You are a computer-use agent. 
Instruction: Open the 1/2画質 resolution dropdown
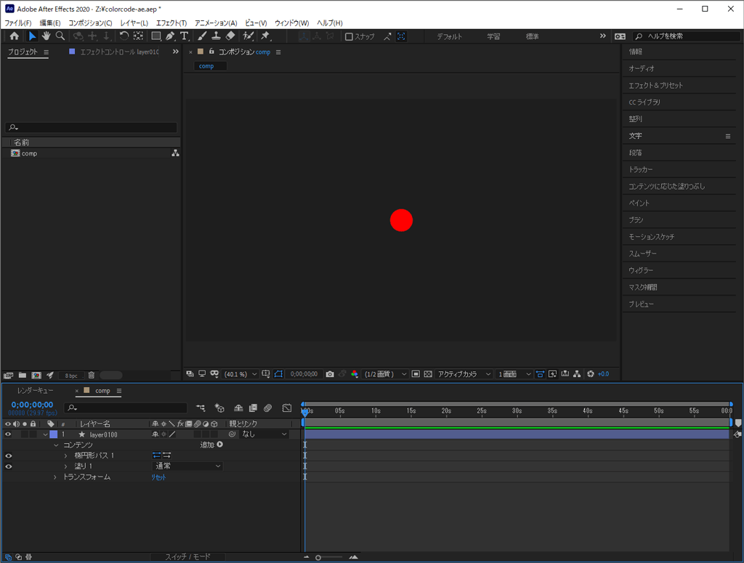coord(385,374)
